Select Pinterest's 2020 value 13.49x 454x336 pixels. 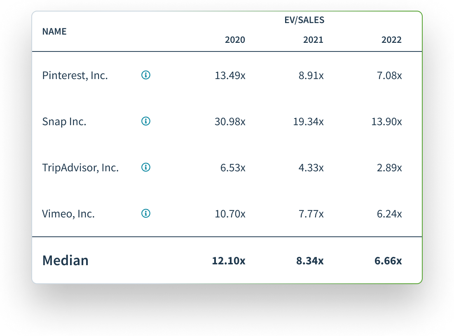(230, 76)
